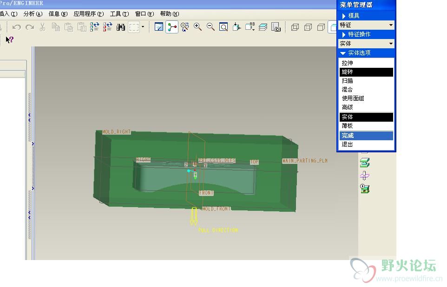Select Wireframe display style
The height and width of the screenshot is (287, 447).
[x=295, y=27]
